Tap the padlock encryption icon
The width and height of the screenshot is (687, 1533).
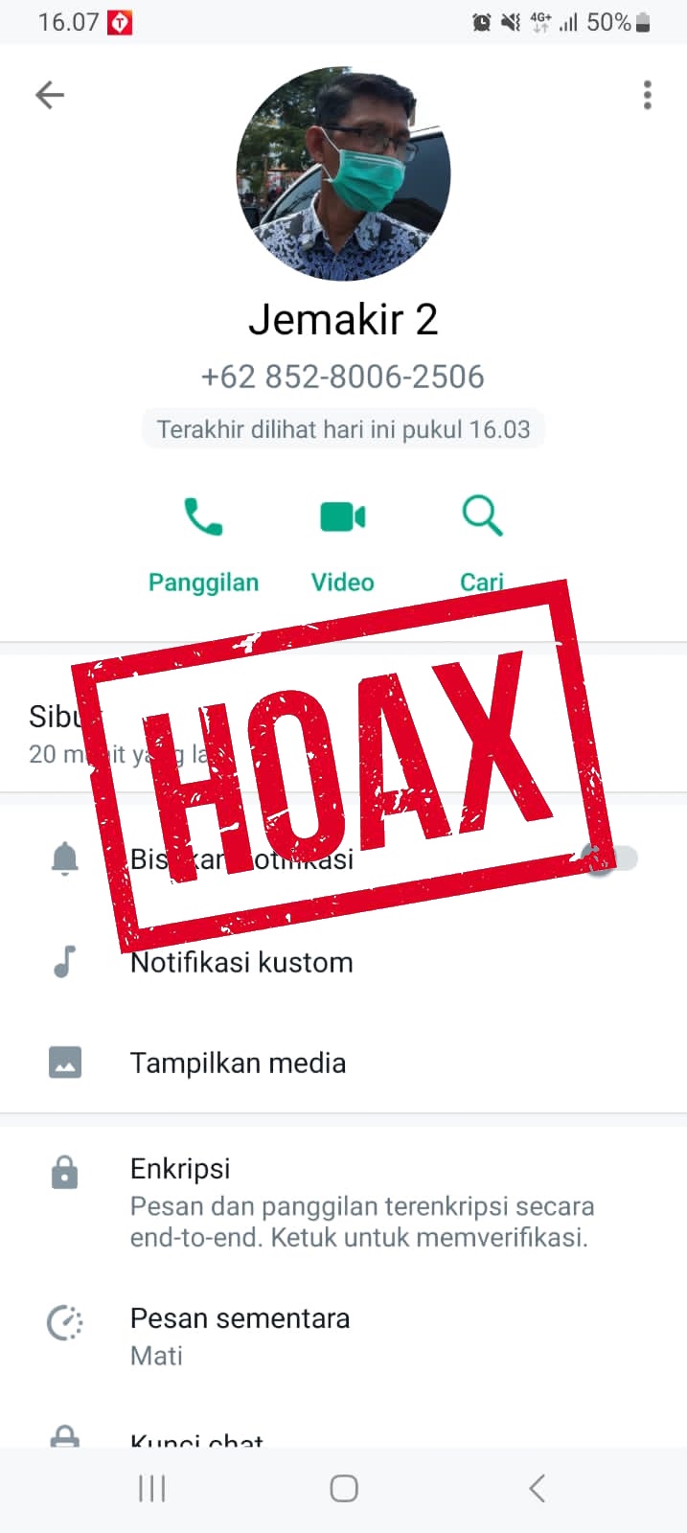tap(64, 1172)
